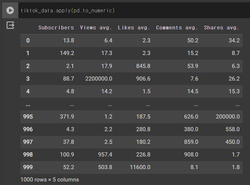Click the value 149.2 in Subscribers
This screenshot has height=185, width=250.
point(67,53)
